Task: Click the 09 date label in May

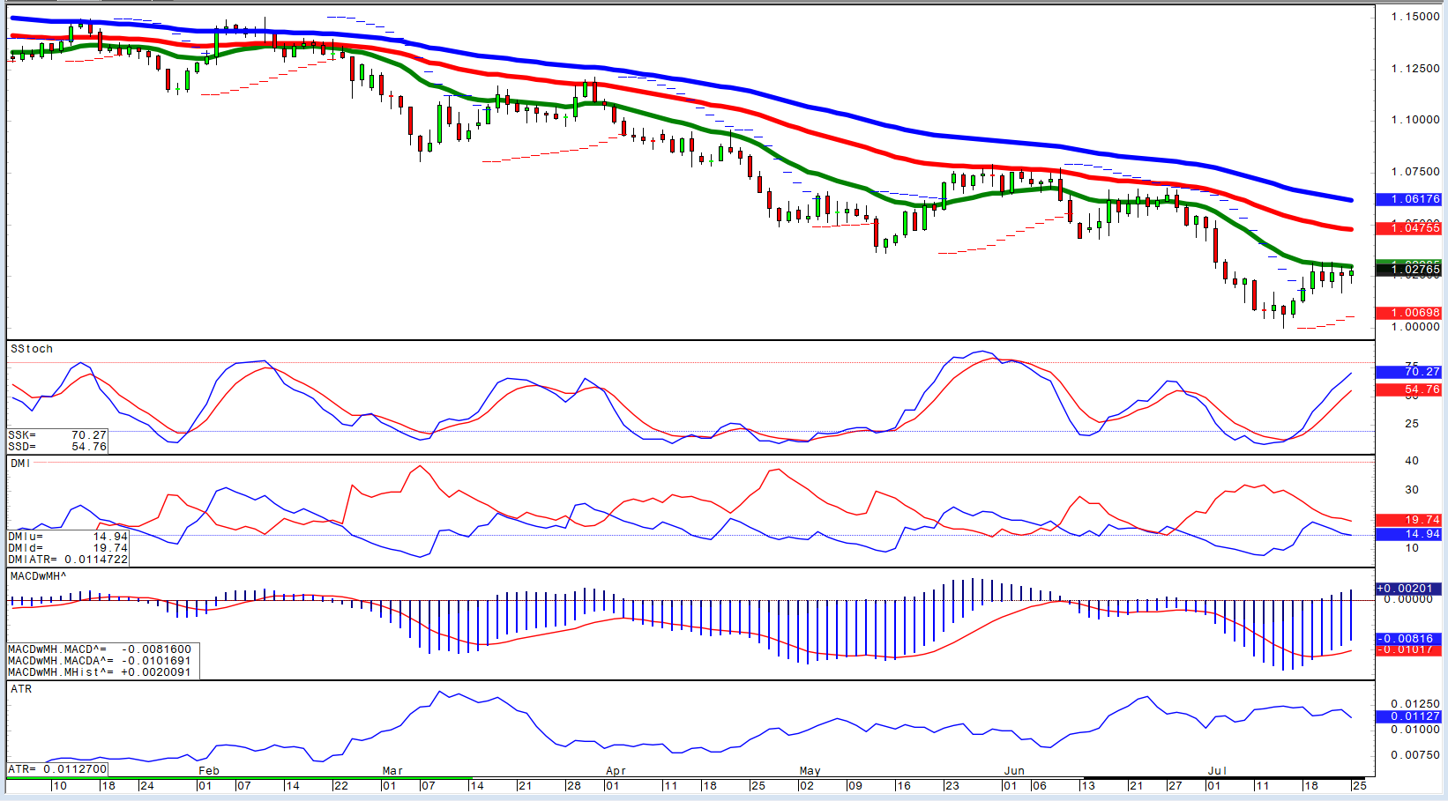Action: tap(855, 785)
